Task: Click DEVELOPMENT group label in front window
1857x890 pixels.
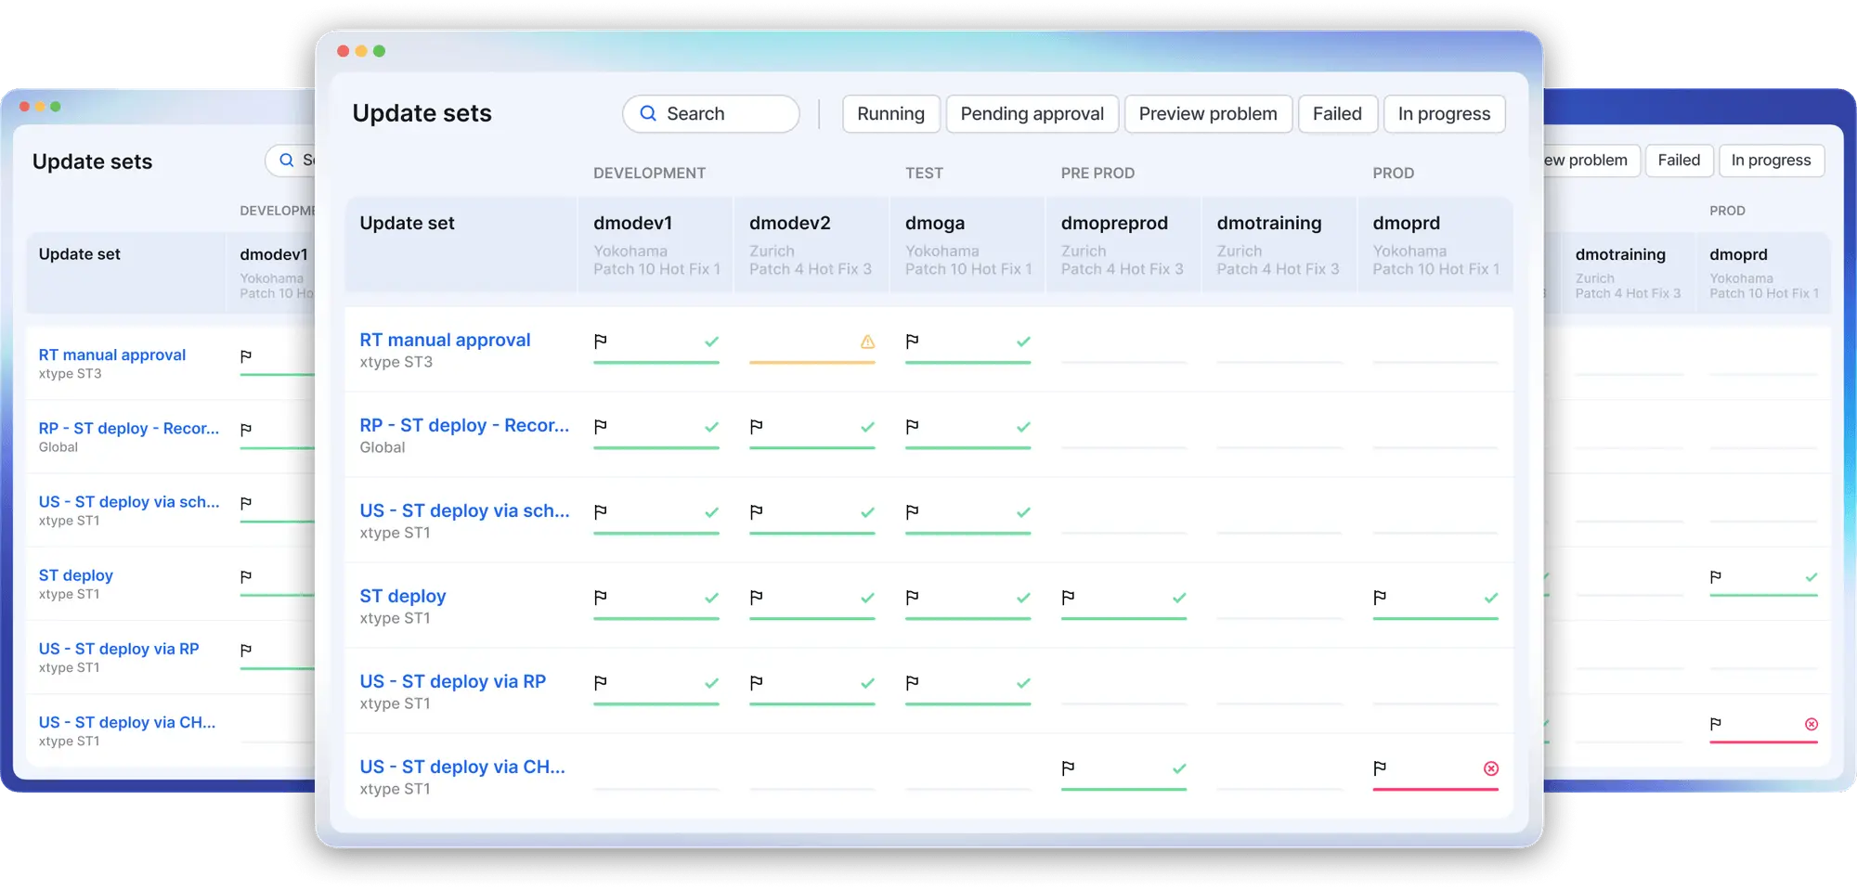Action: (x=650, y=174)
